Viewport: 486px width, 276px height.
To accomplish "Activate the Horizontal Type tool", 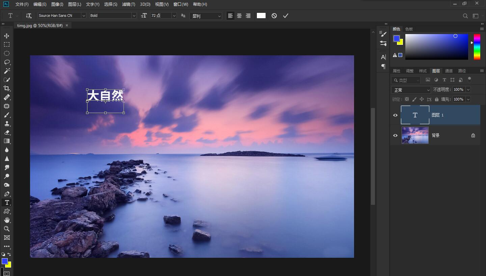I will click(x=6, y=202).
